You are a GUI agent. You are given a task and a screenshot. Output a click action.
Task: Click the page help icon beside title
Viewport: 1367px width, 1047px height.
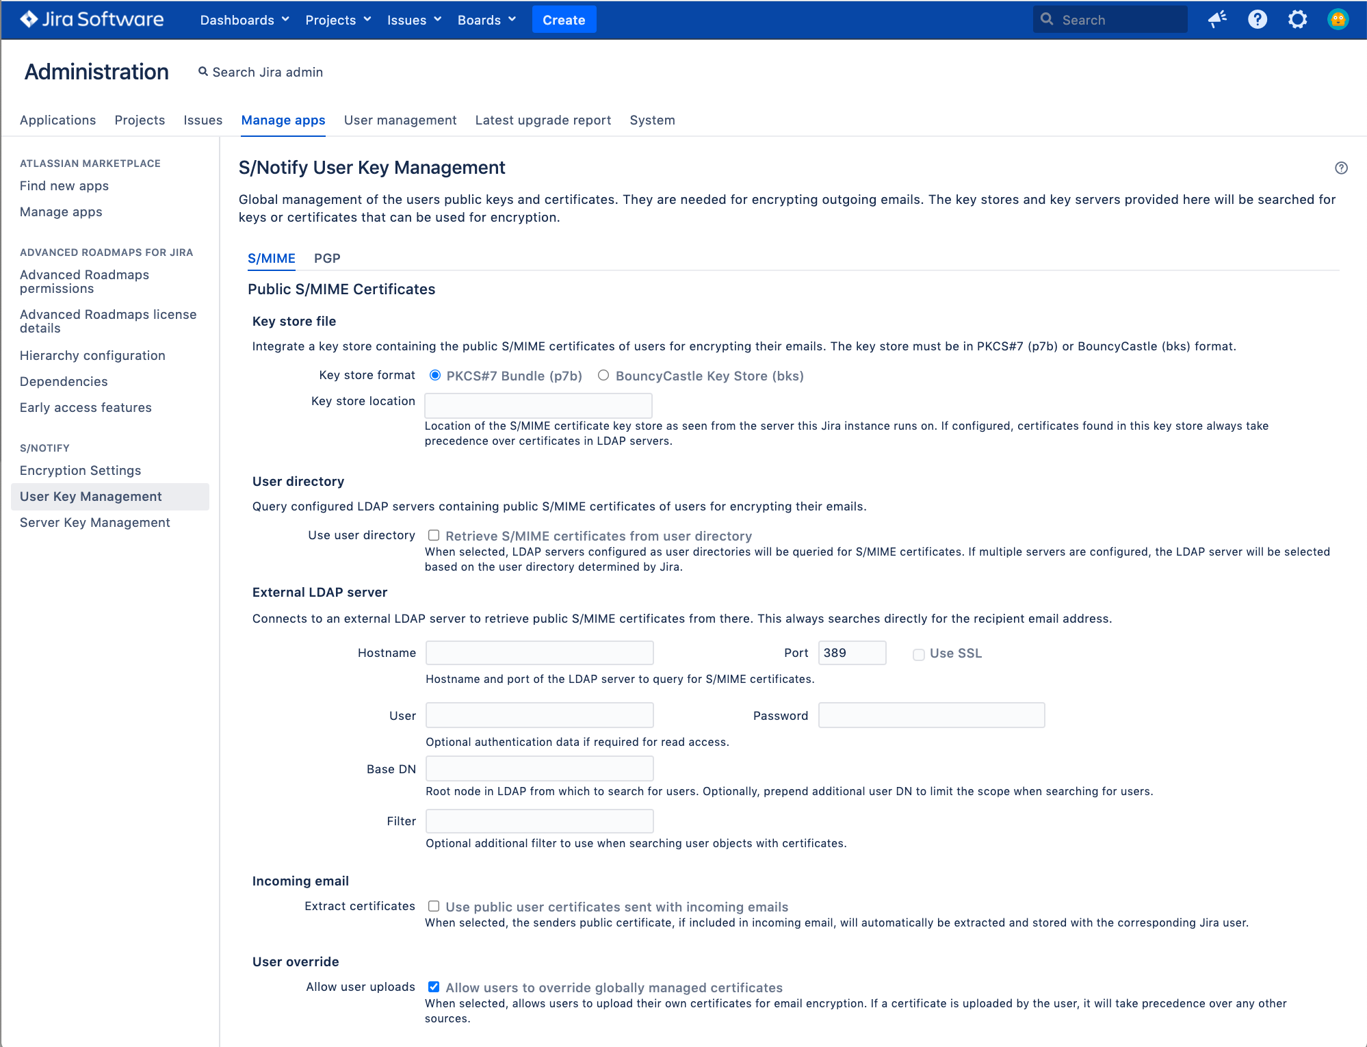[x=1341, y=168]
